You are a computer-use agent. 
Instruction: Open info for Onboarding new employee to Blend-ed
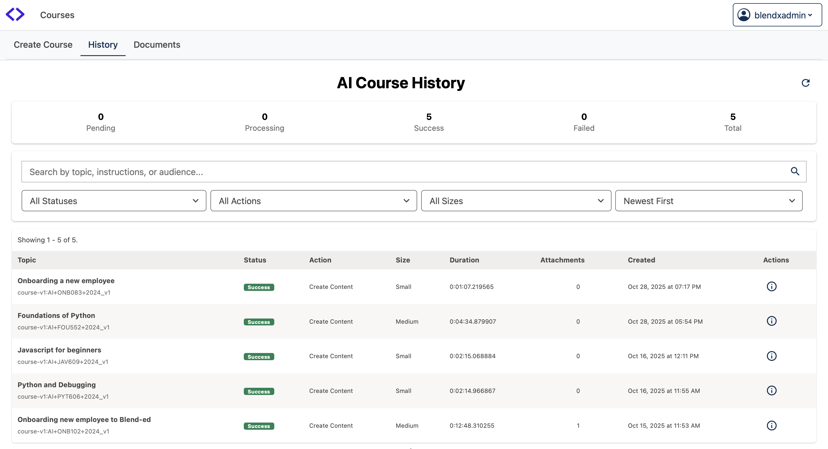click(771, 425)
